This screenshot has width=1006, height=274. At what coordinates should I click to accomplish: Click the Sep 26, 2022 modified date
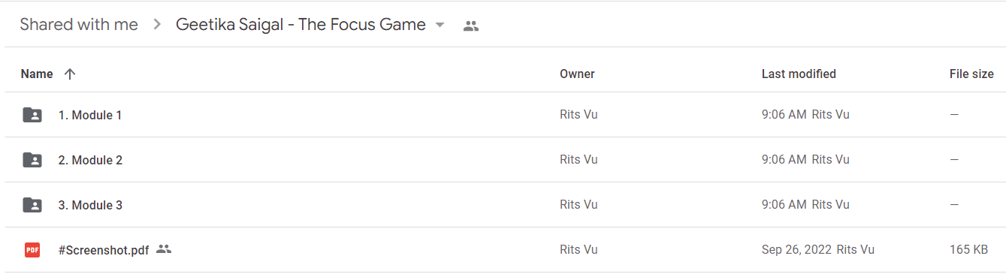796,250
